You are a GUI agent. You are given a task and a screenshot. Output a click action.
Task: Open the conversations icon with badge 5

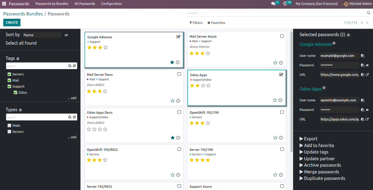[x=273, y=4]
